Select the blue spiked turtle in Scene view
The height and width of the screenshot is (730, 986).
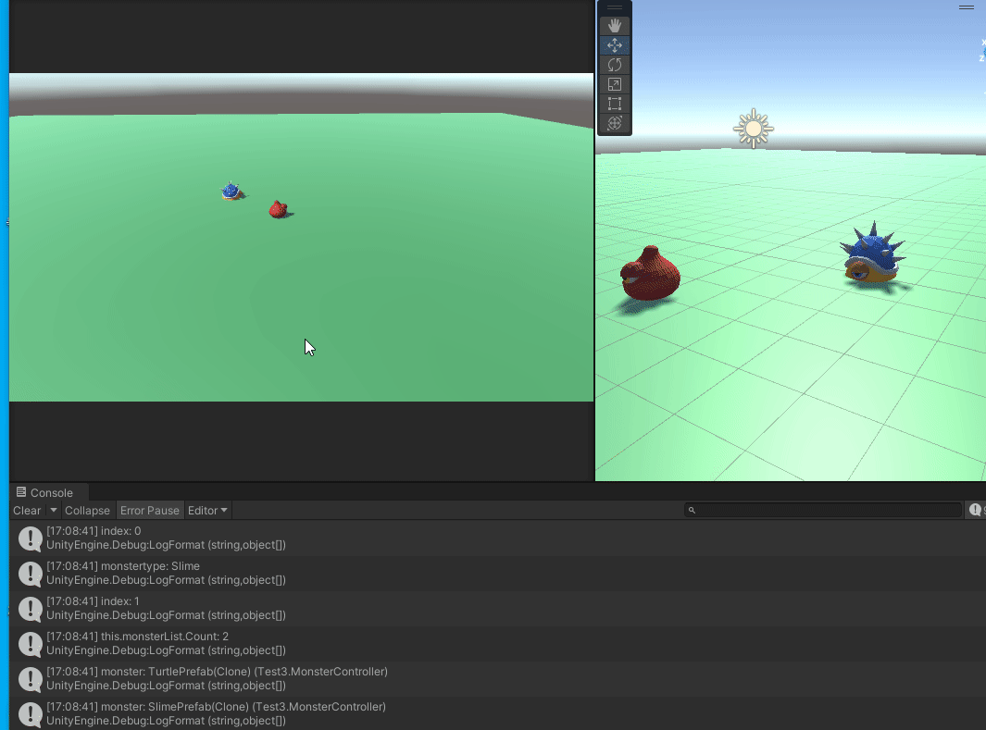click(x=873, y=255)
